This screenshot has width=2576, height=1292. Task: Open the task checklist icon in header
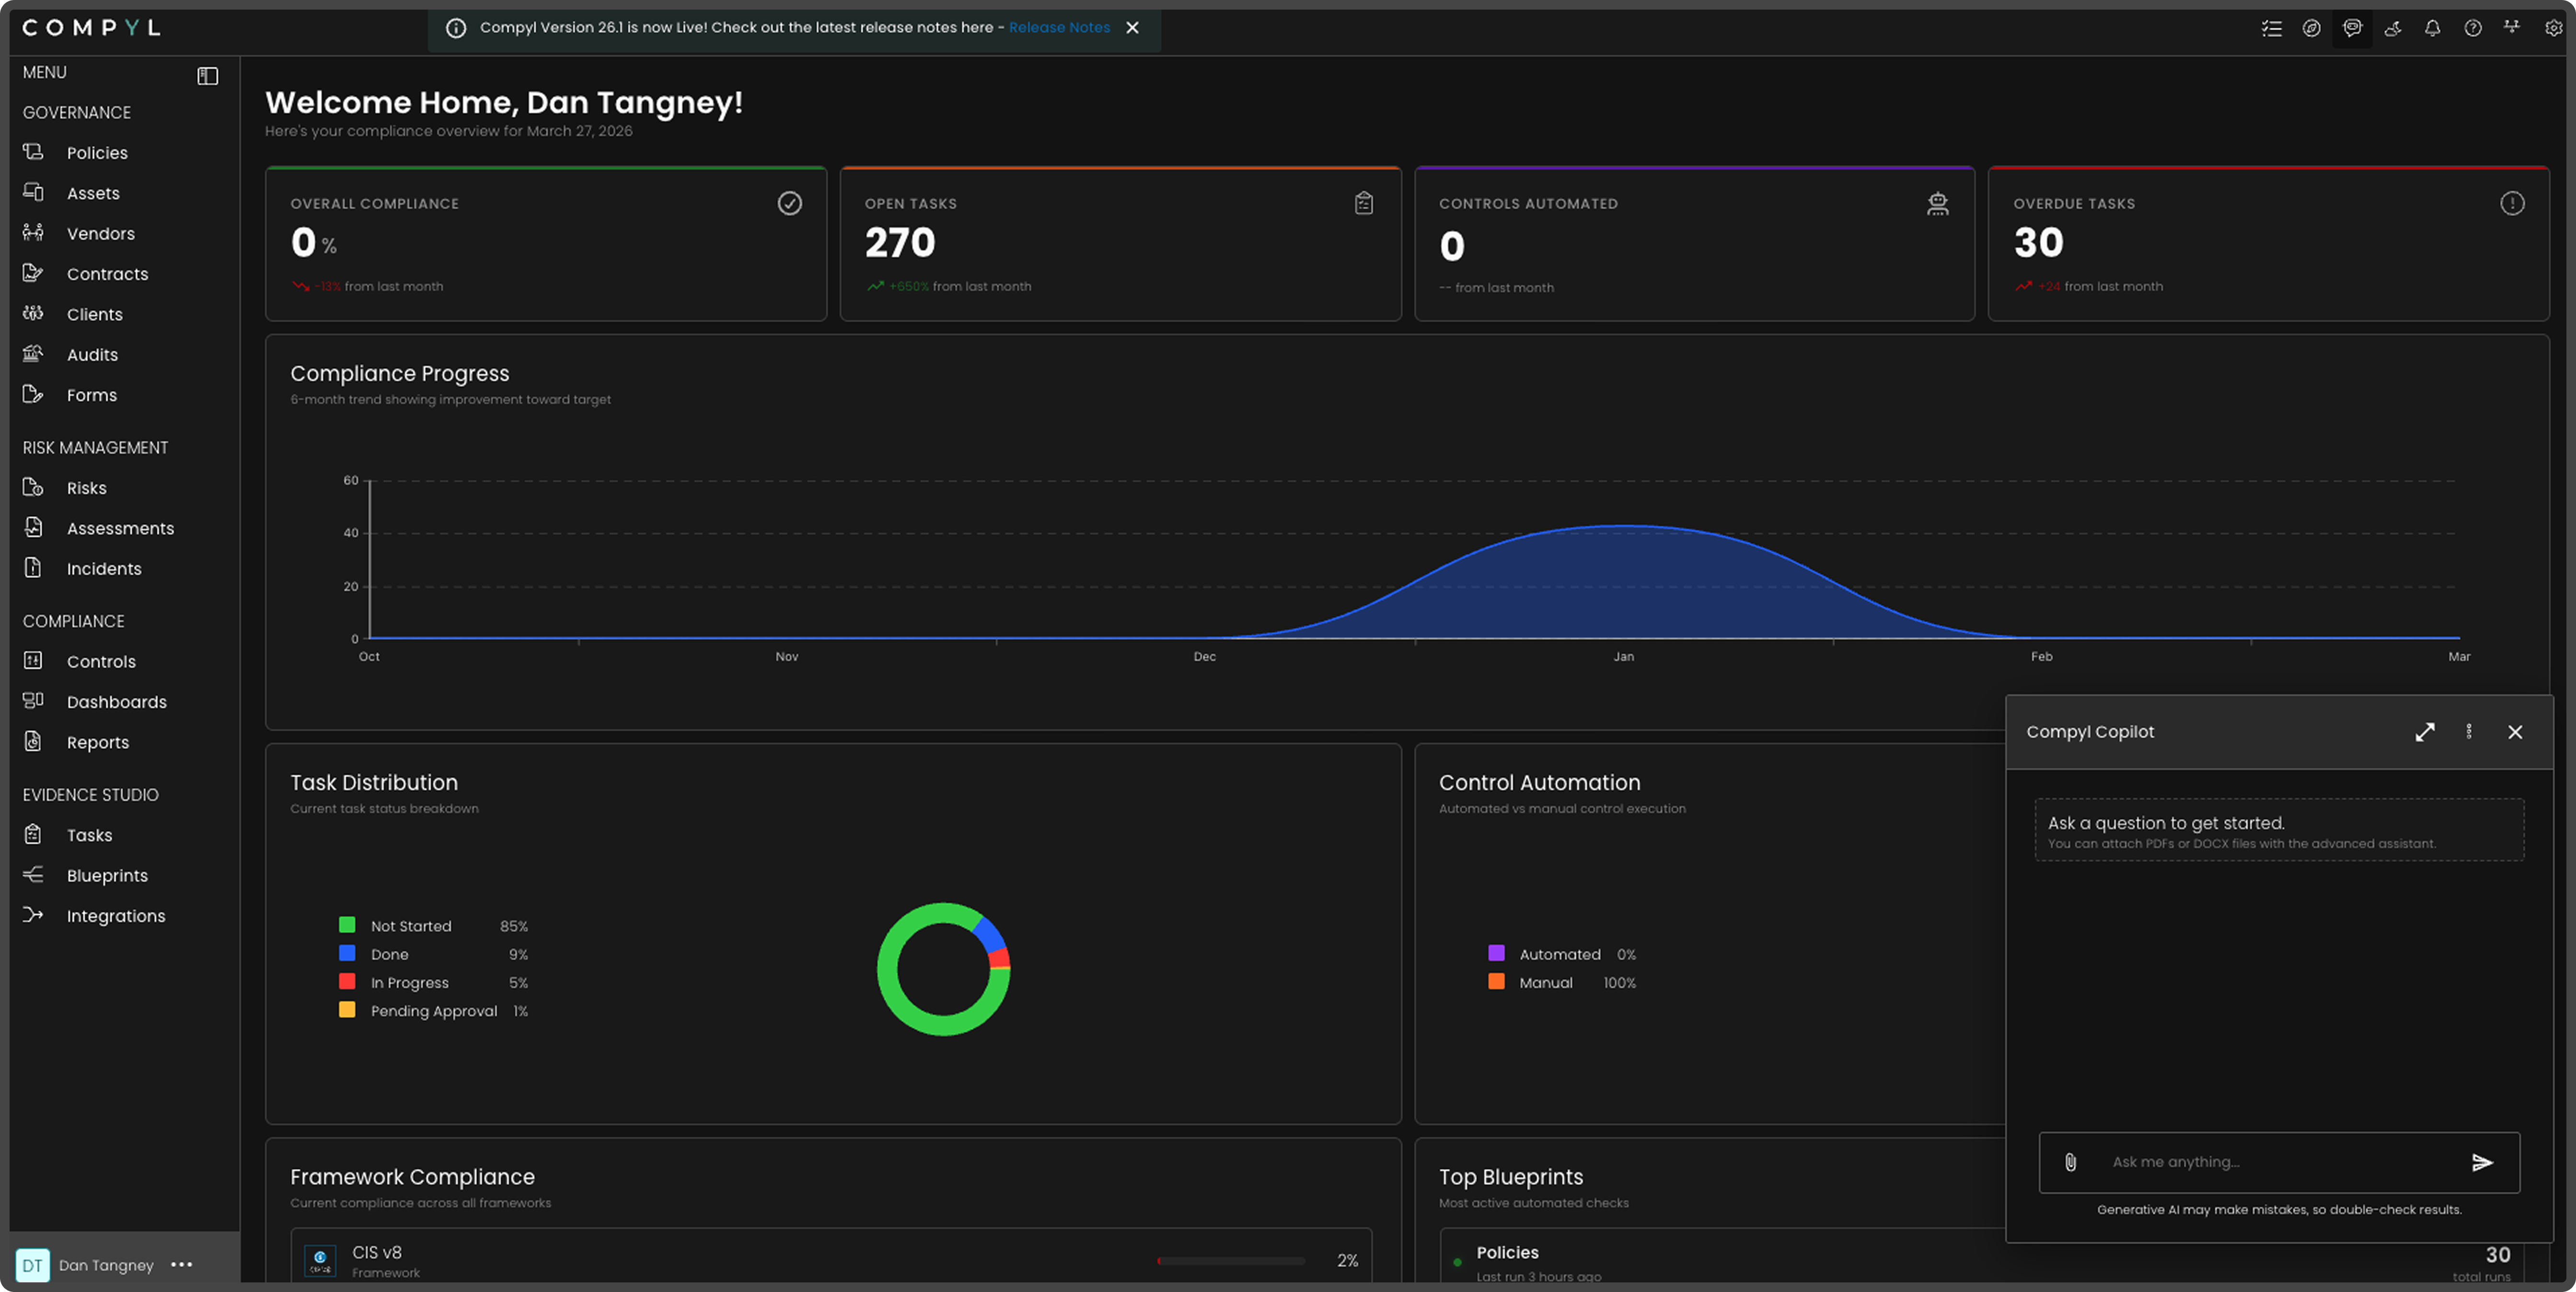[2271, 28]
